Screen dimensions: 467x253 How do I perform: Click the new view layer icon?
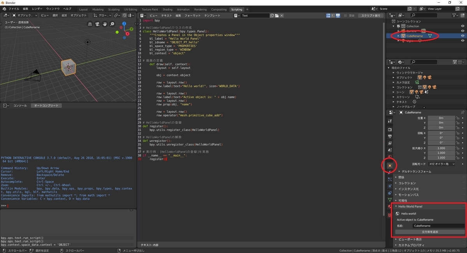458,9
